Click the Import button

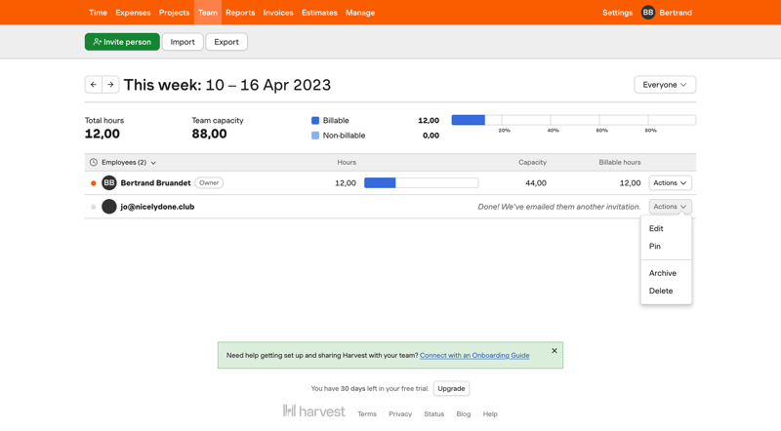183,42
